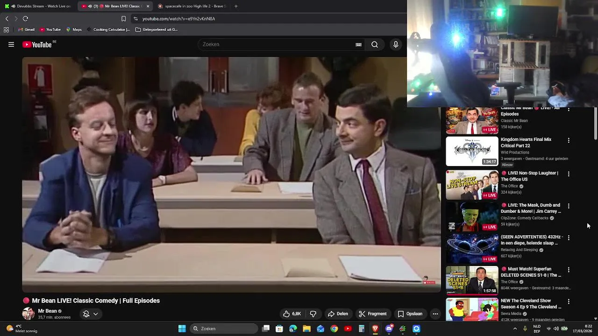
Task: Switch the NLD keyboard language indicator
Action: 537,329
